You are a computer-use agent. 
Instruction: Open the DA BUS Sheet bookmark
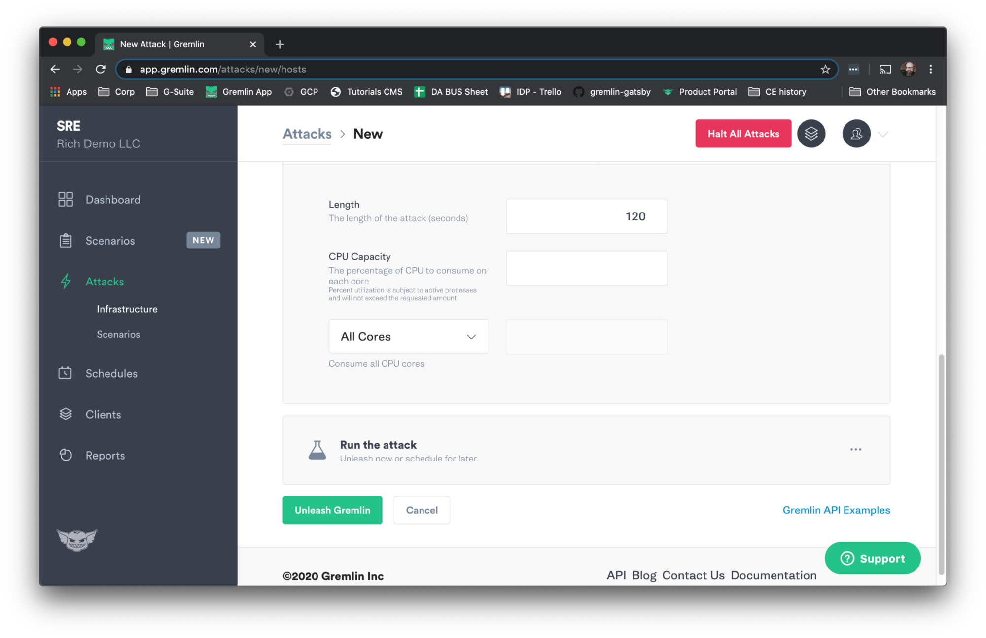[451, 92]
